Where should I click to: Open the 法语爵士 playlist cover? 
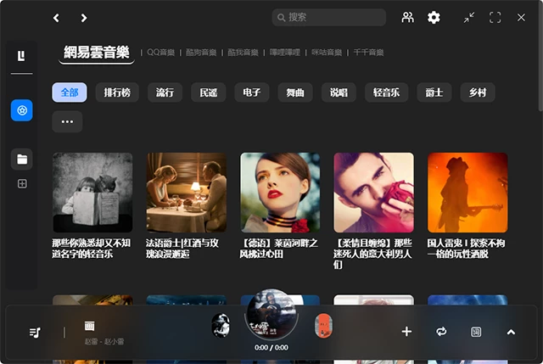pyautogui.click(x=187, y=193)
